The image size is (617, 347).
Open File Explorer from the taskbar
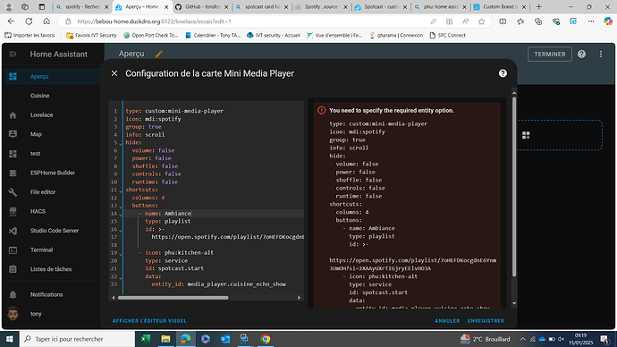(165, 339)
